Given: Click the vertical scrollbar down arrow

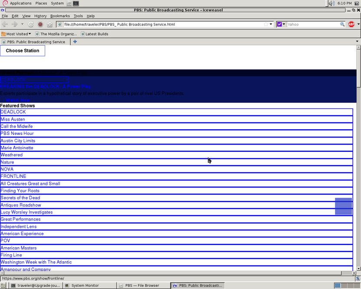Looking at the screenshot, I should coord(358,269).
